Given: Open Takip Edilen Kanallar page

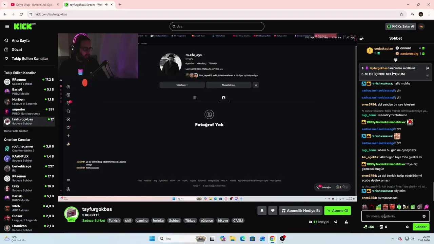Looking at the screenshot, I should (x=26, y=59).
